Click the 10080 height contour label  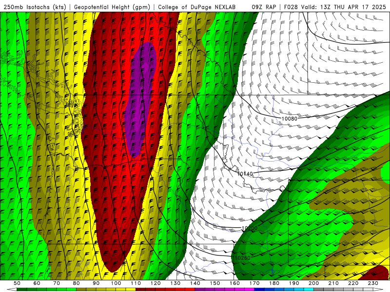(x=289, y=119)
